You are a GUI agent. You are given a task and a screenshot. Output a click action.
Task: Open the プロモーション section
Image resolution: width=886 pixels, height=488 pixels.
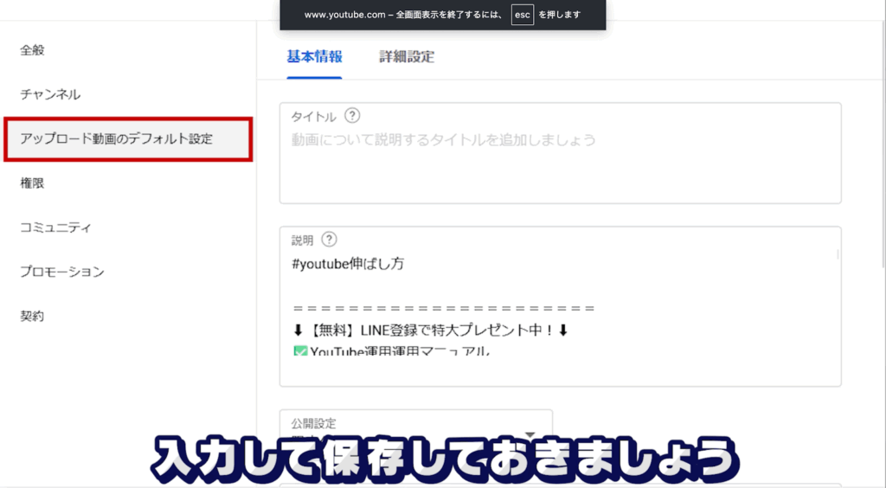[62, 272]
